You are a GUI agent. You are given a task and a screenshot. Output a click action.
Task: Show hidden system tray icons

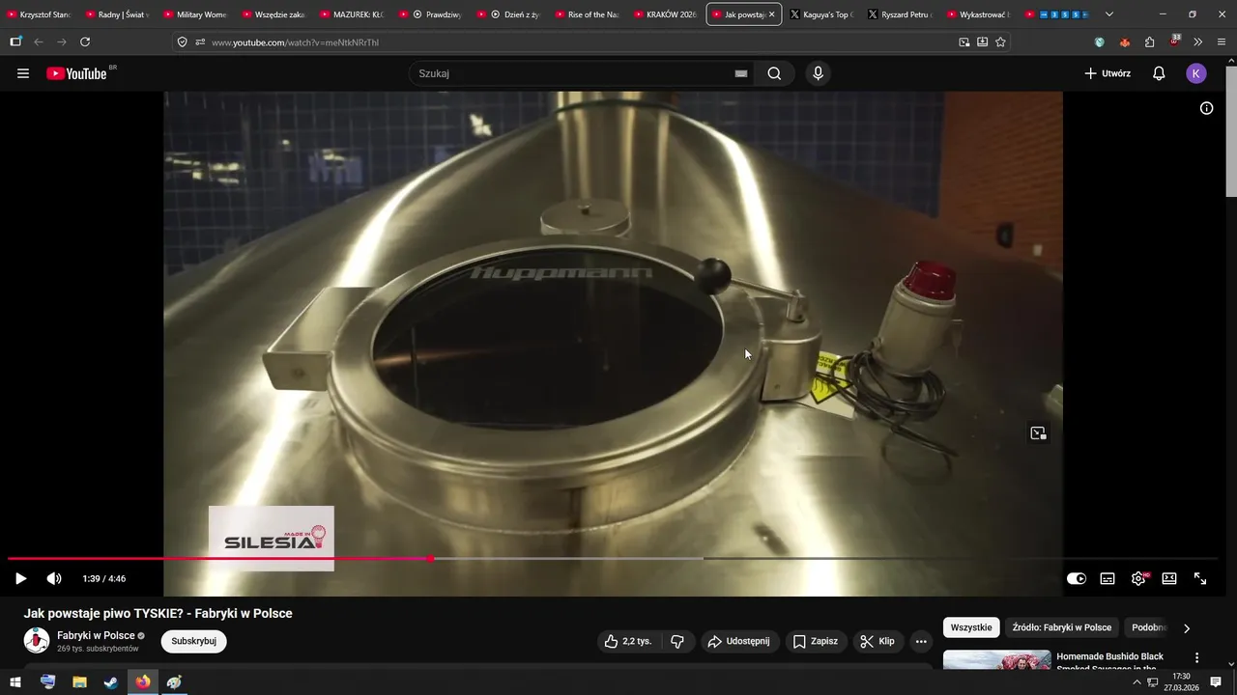[1137, 682]
